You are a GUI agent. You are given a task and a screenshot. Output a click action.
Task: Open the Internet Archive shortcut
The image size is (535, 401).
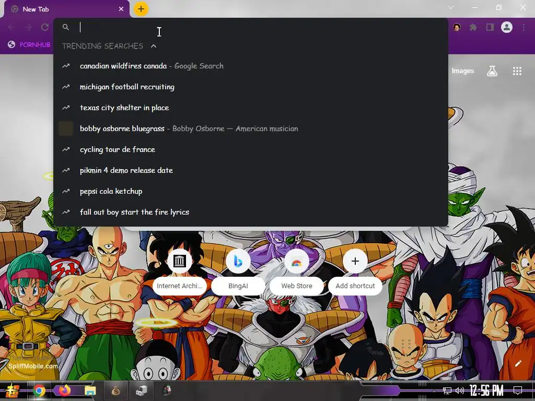coord(180,272)
